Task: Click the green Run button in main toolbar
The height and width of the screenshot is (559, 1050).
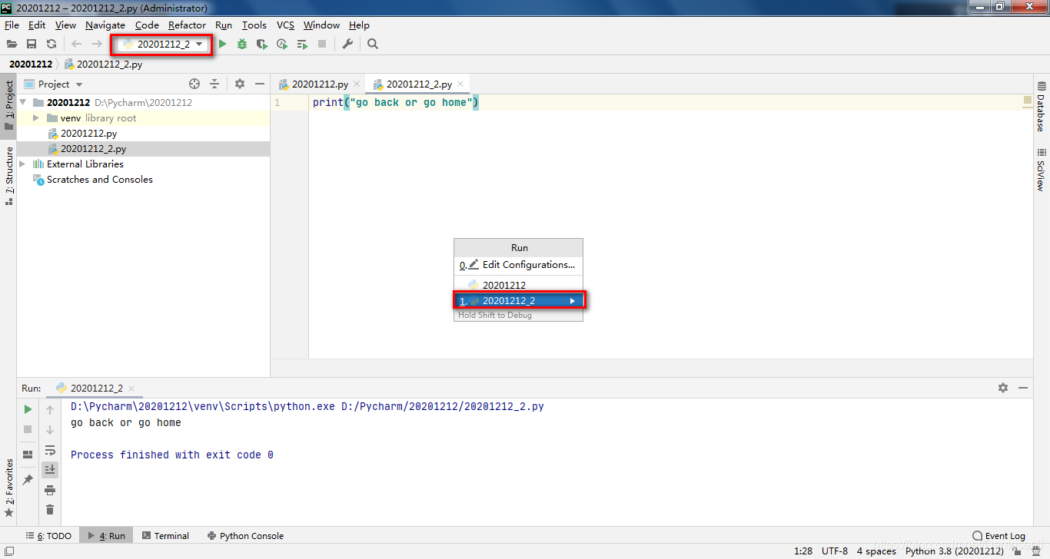Action: tap(223, 44)
